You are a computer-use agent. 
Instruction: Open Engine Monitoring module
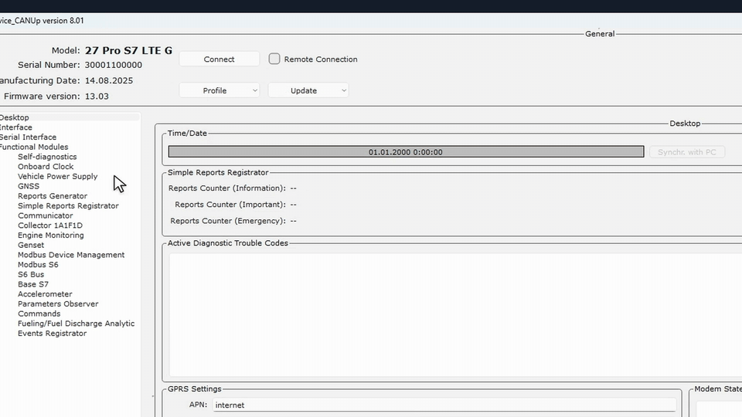[51, 235]
